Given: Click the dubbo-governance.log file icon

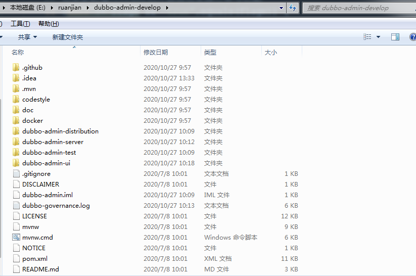Looking at the screenshot, I should click(x=16, y=205).
